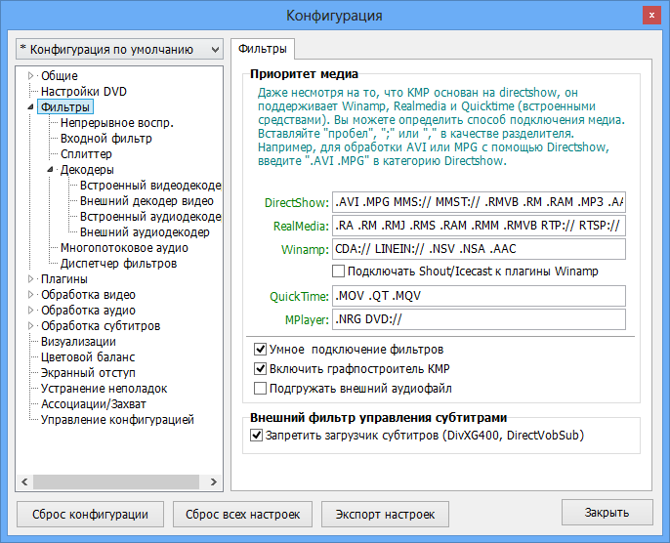Select Экранный отступ tree item
670x543 pixels.
(x=89, y=373)
